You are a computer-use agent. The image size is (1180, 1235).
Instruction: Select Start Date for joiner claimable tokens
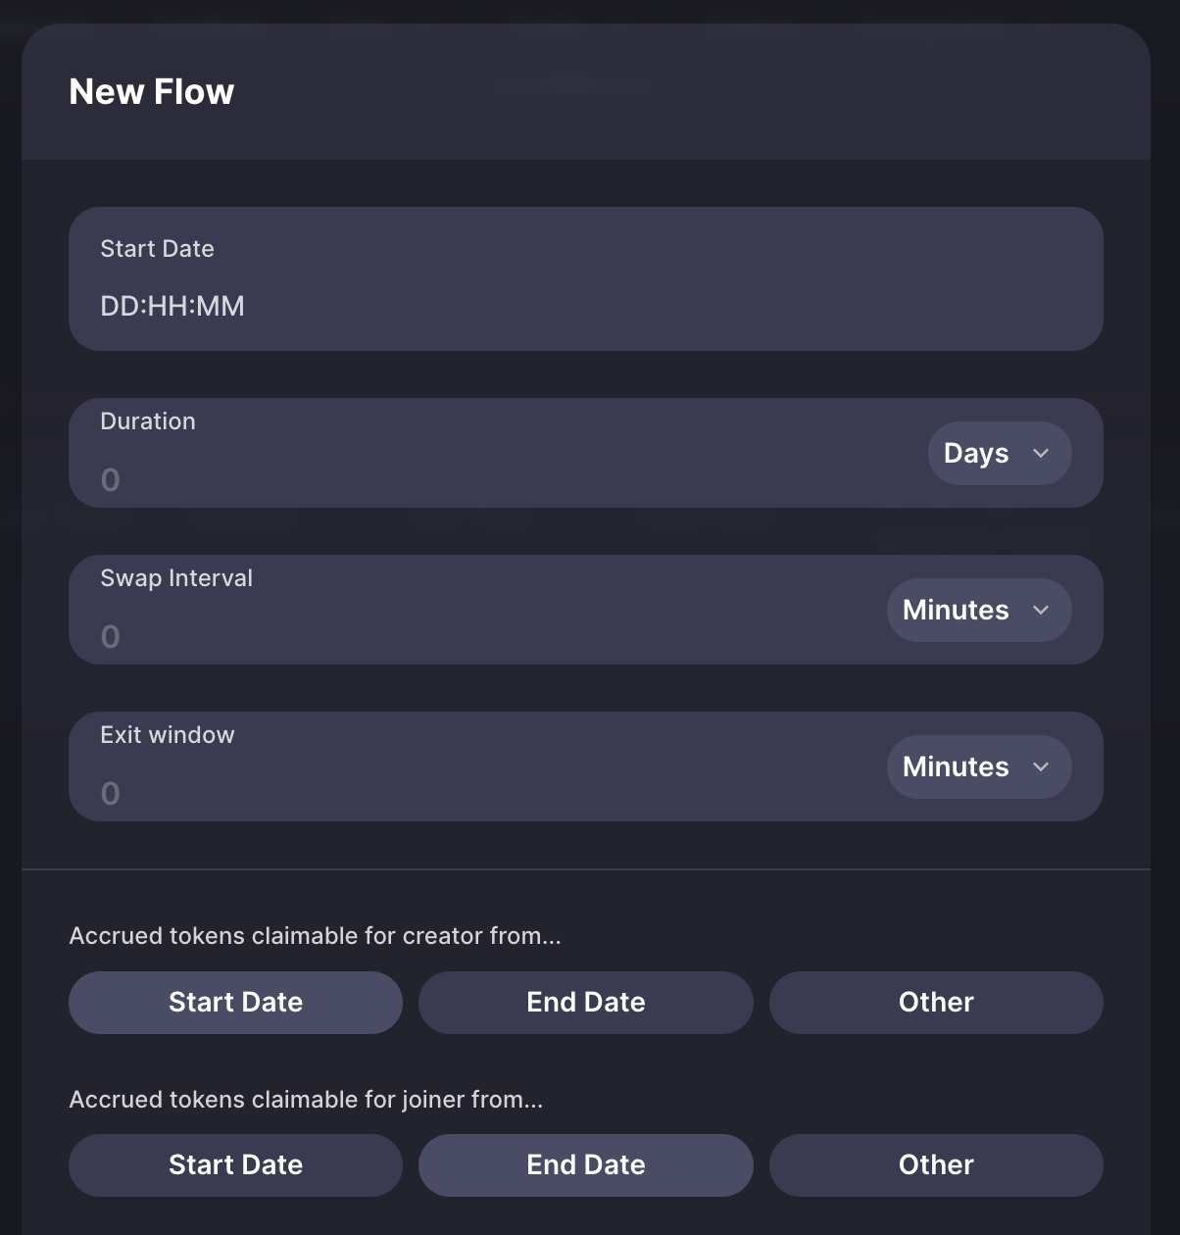click(x=235, y=1164)
